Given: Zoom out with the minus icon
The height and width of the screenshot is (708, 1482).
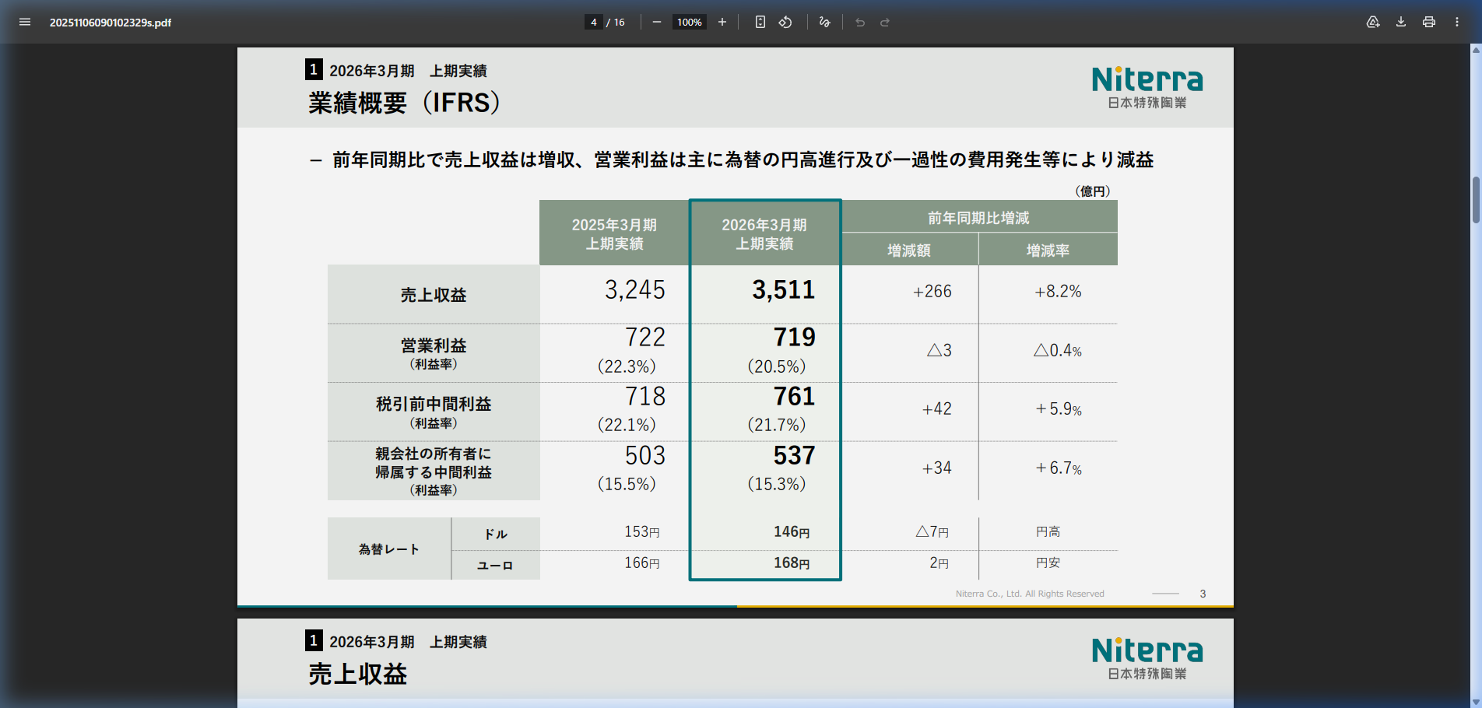Looking at the screenshot, I should 657,22.
